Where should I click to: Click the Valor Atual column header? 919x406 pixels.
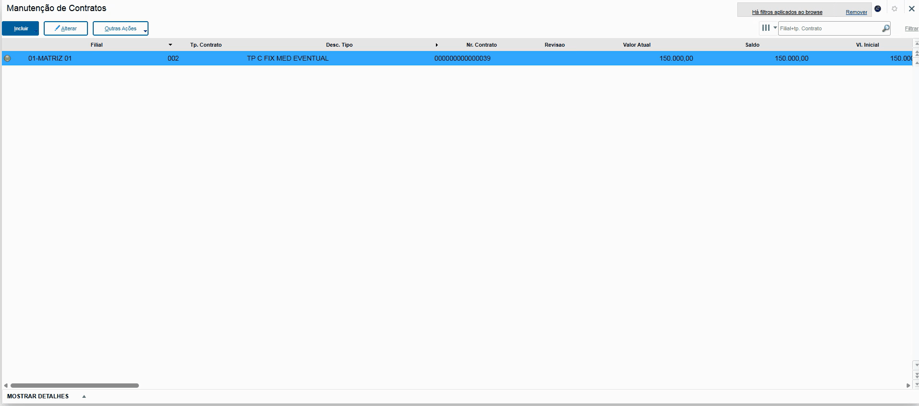(x=637, y=45)
